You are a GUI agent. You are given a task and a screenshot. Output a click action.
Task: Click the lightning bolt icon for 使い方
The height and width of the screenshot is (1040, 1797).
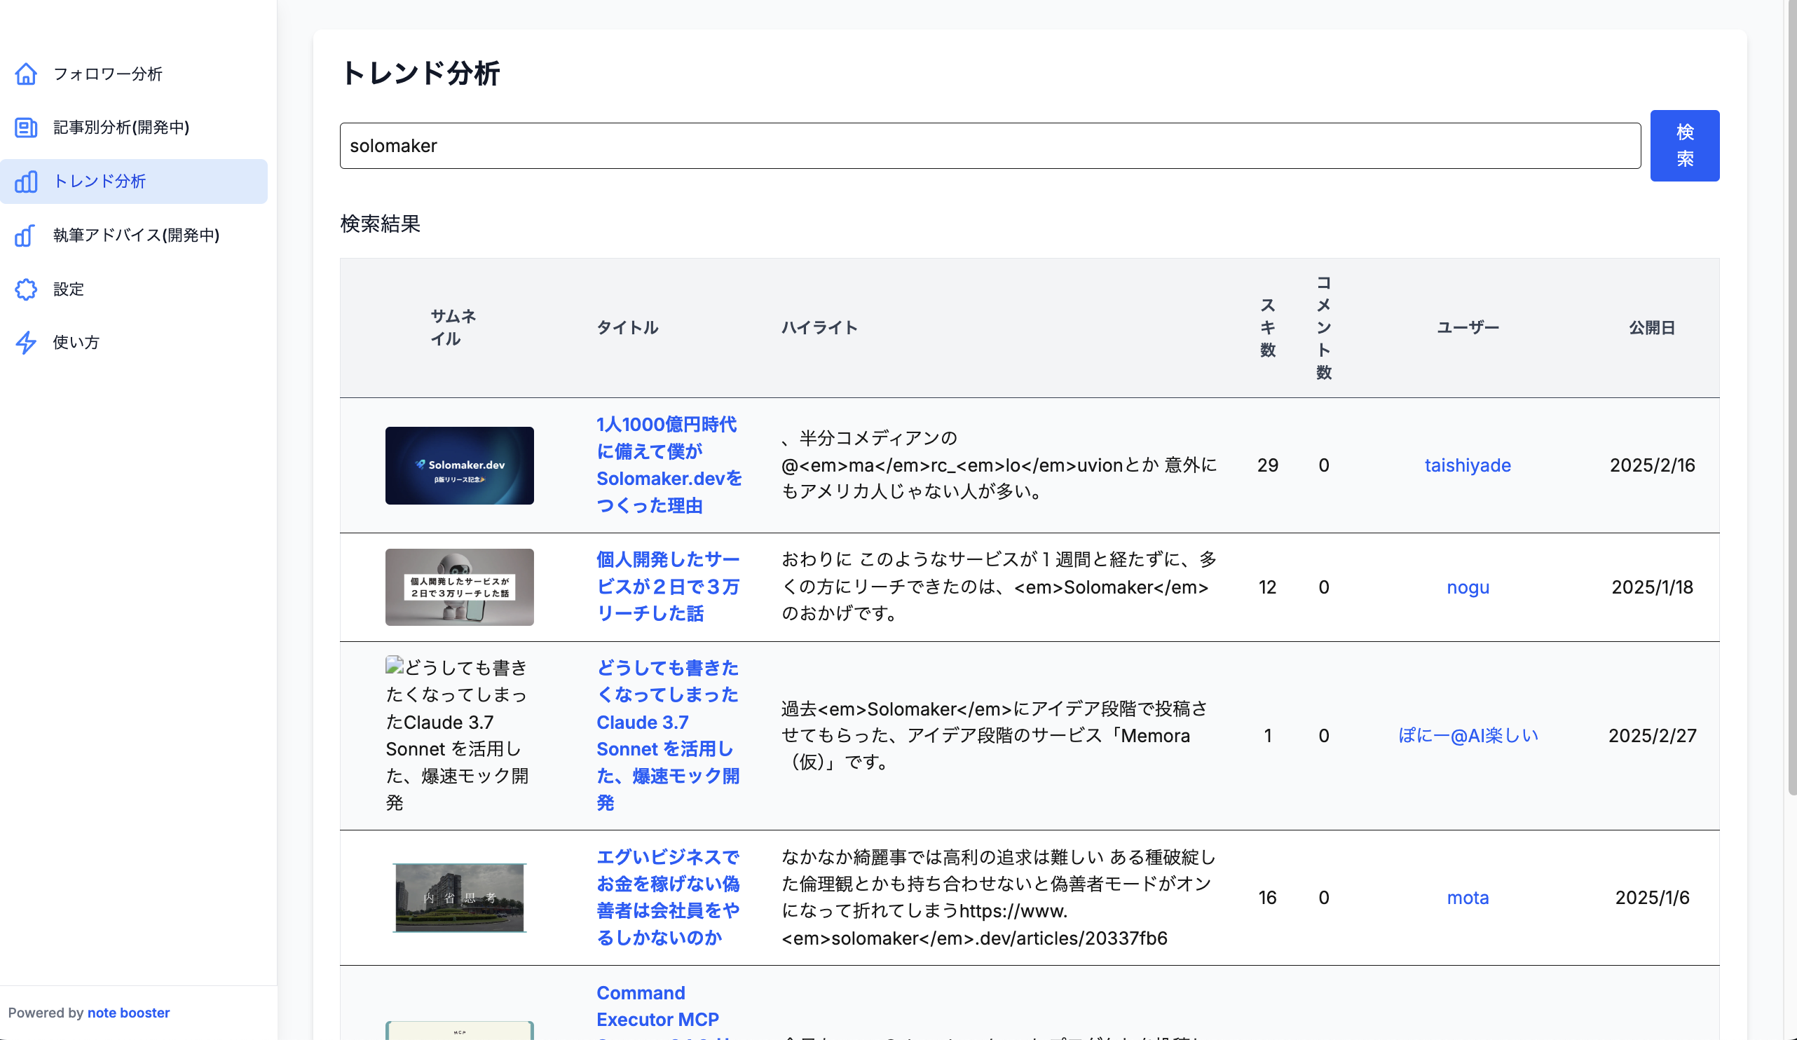point(26,342)
